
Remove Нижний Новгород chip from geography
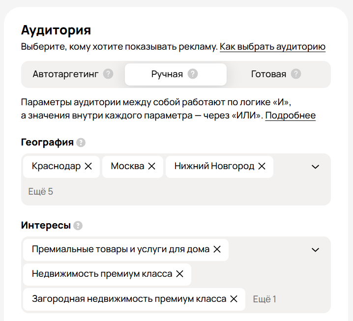click(x=262, y=166)
